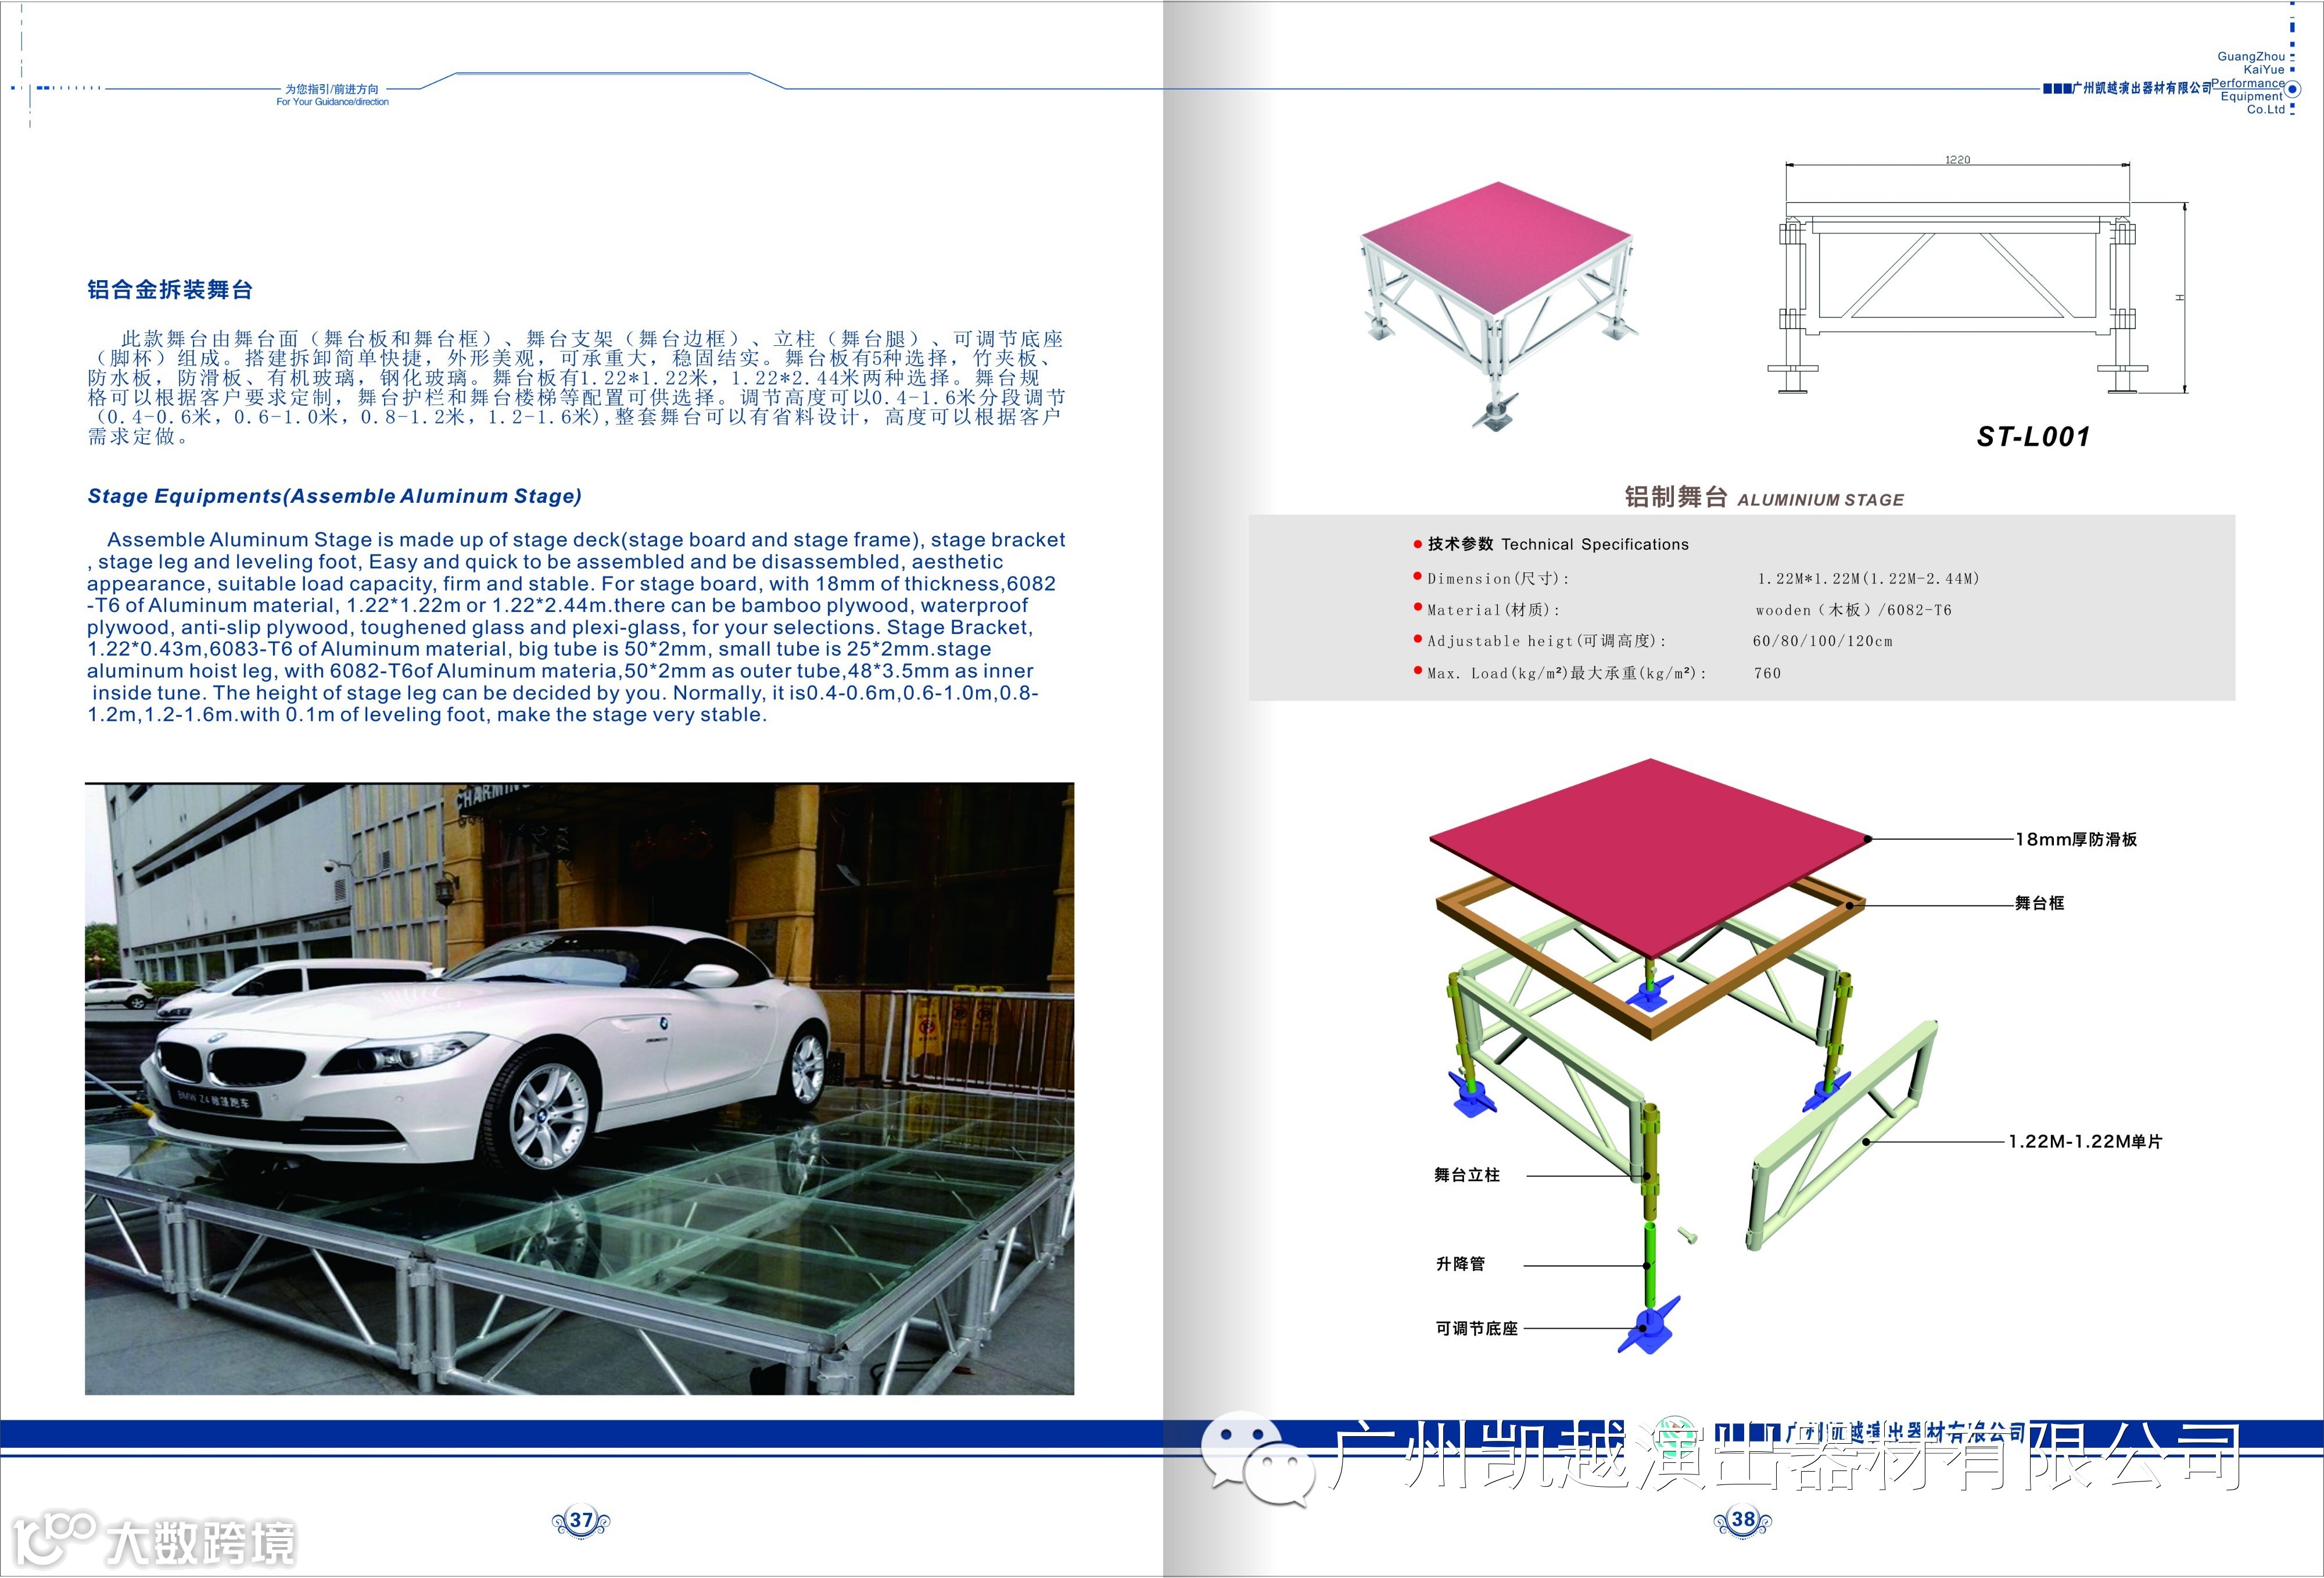Screen dimensions: 2324x1578
Task: Click the red bullet beside Technical Specifications
Action: (1417, 545)
